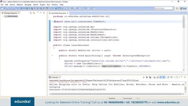Click Display Selected Console icon
The height and width of the screenshot is (106, 188).
172,77
